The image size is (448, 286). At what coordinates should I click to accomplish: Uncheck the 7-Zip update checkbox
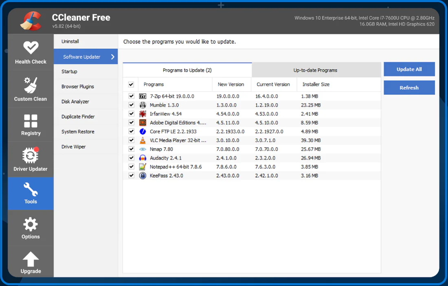(131, 96)
